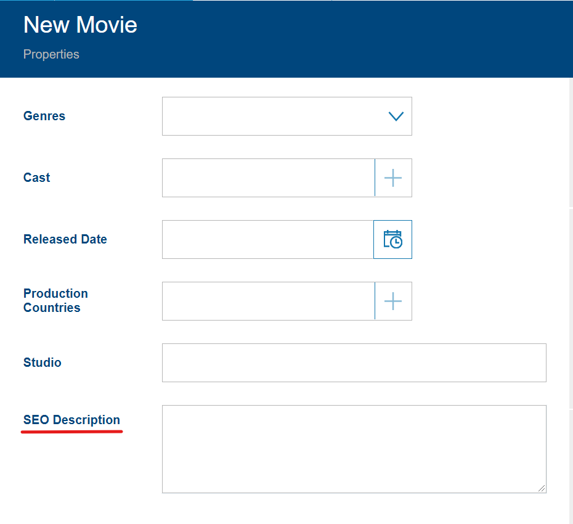
Task: Click the plus icon beside Cast field
Action: point(393,178)
